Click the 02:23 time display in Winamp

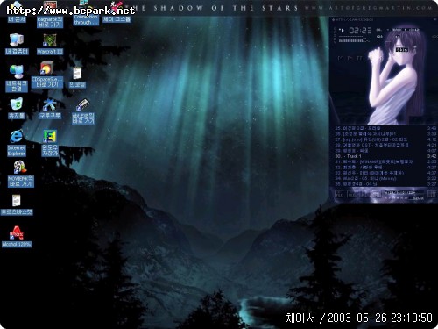[x=360, y=31]
